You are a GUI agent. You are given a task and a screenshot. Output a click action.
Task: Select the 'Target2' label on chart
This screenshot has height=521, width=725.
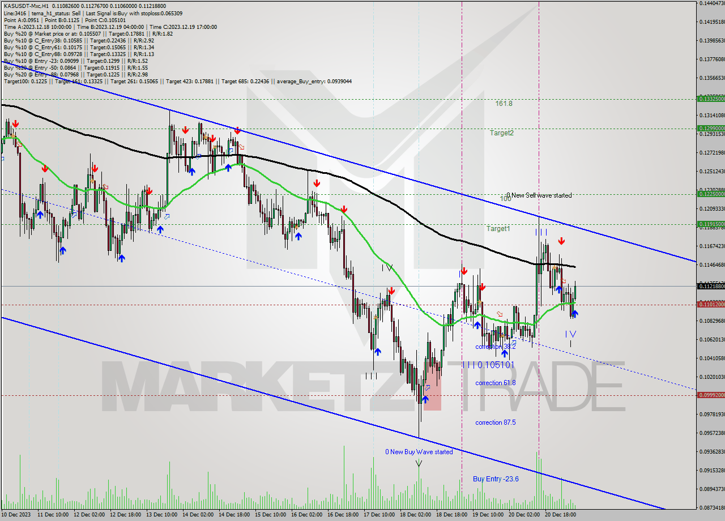502,133
